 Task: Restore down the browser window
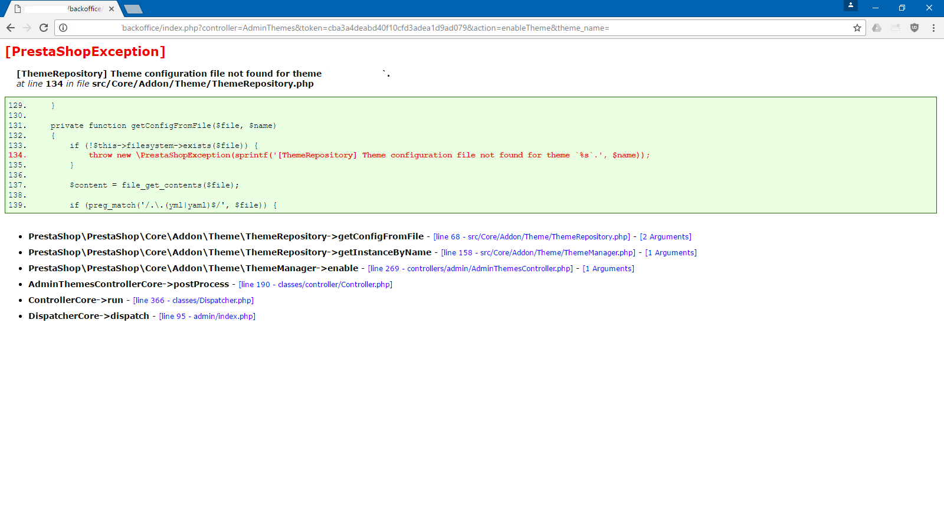[902, 8]
